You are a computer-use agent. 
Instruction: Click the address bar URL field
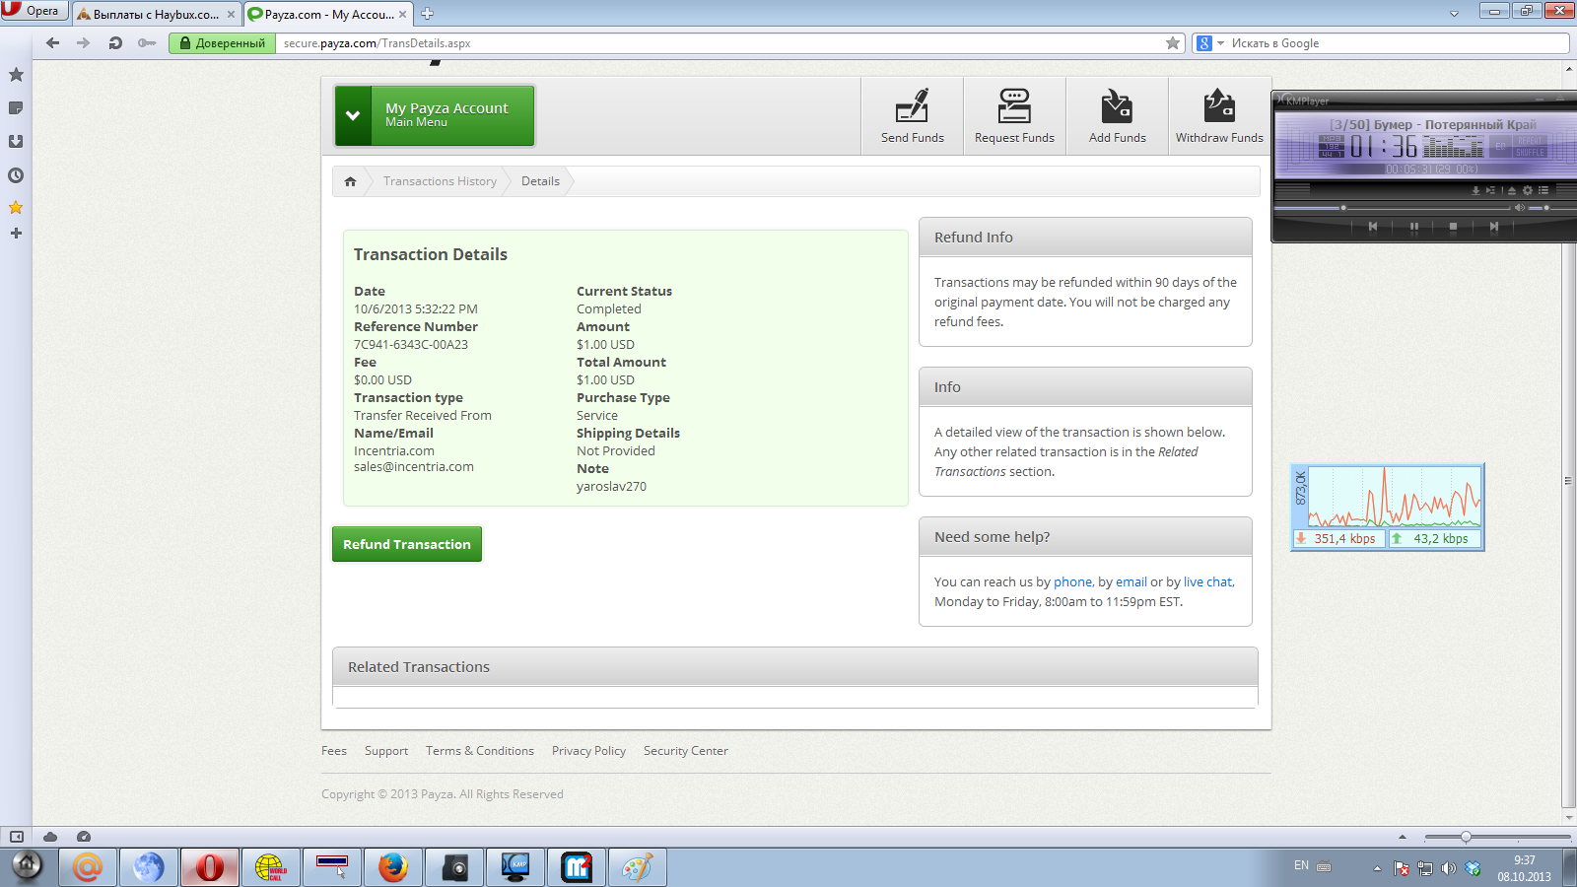(x=720, y=43)
